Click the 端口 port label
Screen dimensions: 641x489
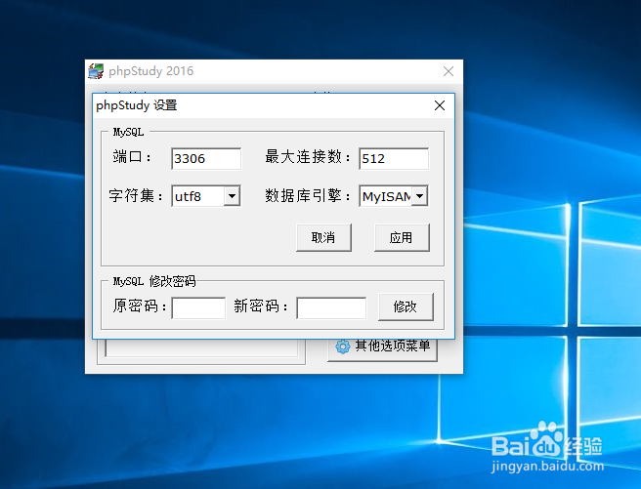click(132, 157)
